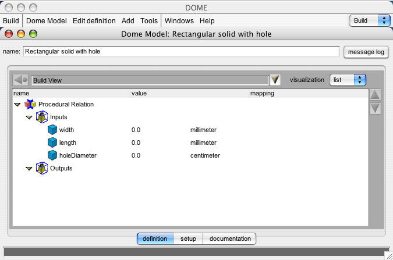Click the value column header
The width and height of the screenshot is (393, 260).
tap(190, 93)
